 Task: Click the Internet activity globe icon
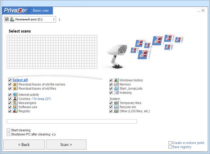tap(15, 94)
